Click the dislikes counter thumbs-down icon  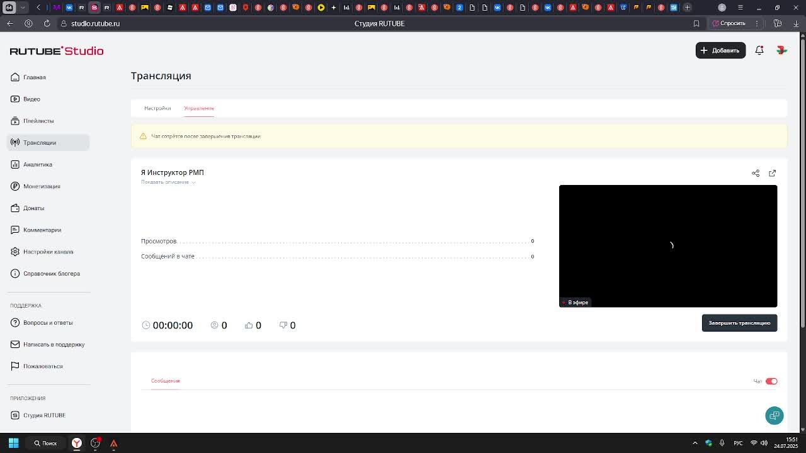point(283,325)
